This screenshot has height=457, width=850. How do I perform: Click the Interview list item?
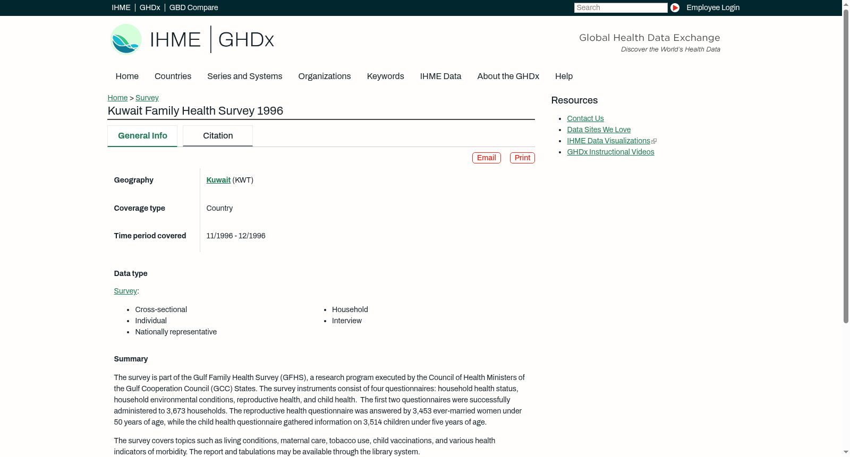coord(347,321)
